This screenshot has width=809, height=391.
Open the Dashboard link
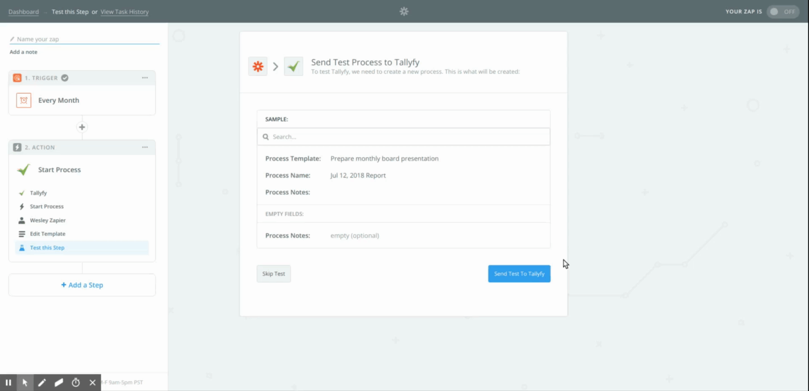click(x=23, y=12)
